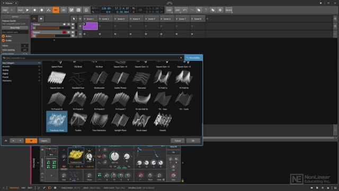Choose the Stratocaster wavetable

pos(99,79)
